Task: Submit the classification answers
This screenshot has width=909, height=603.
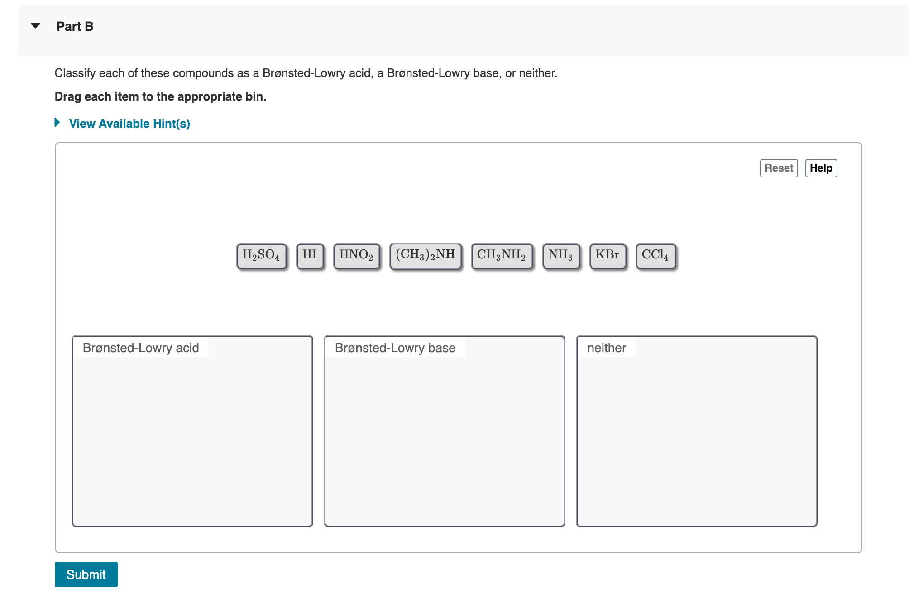Action: (86, 574)
